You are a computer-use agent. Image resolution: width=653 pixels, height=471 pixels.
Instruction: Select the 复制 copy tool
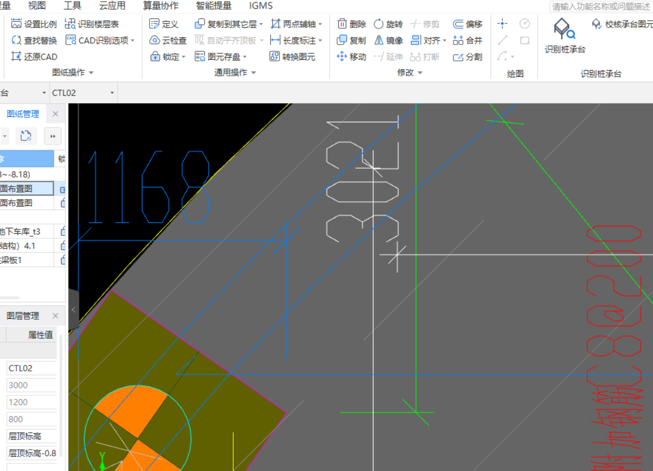352,40
